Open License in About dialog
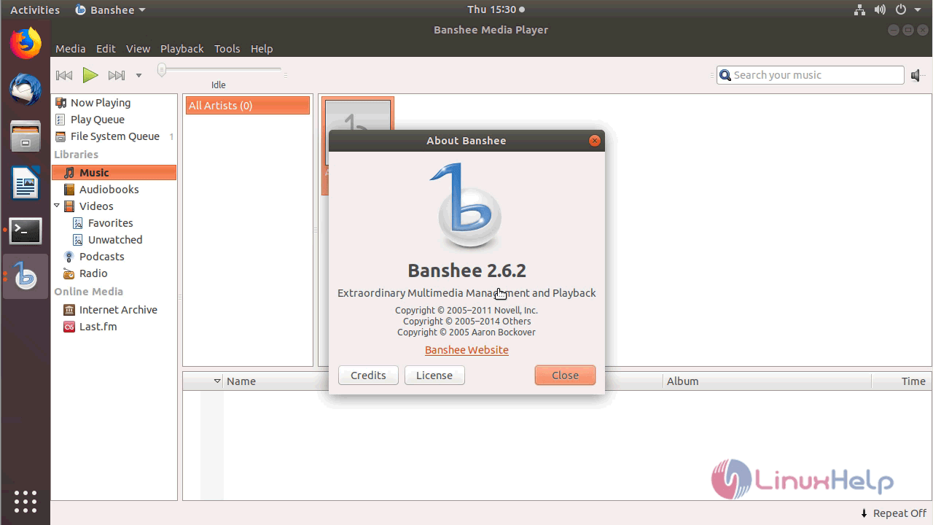 coord(434,376)
